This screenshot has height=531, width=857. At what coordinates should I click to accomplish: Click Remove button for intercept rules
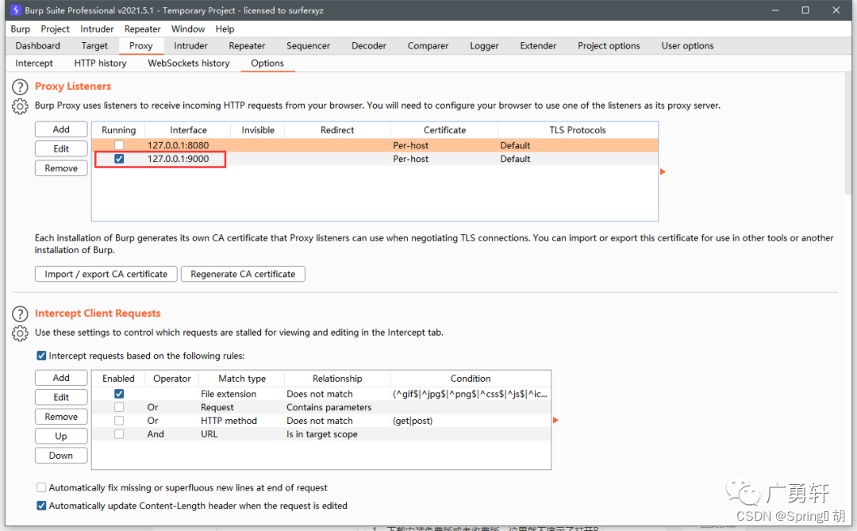pos(61,417)
